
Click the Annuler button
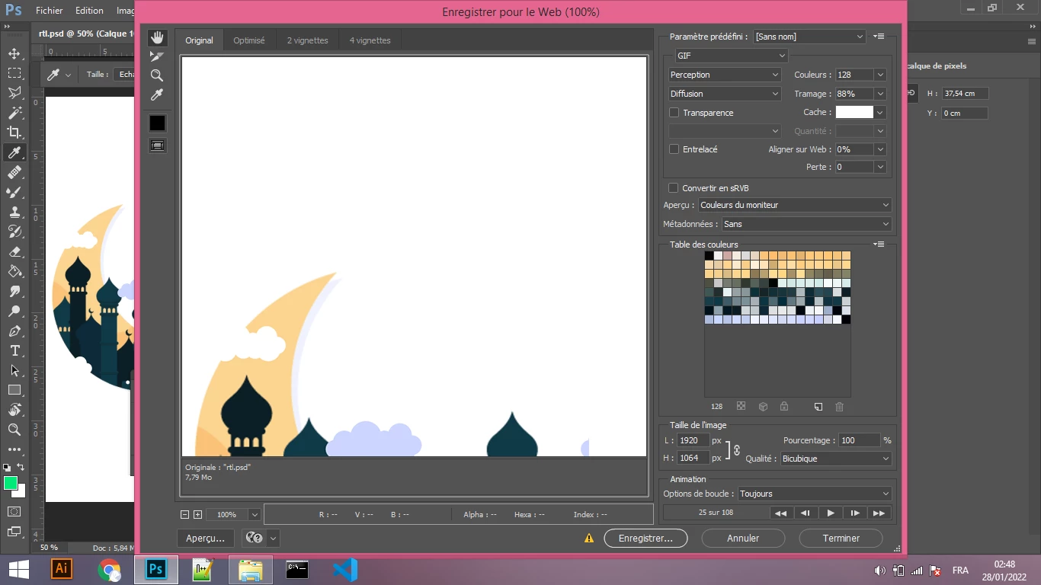tap(743, 538)
